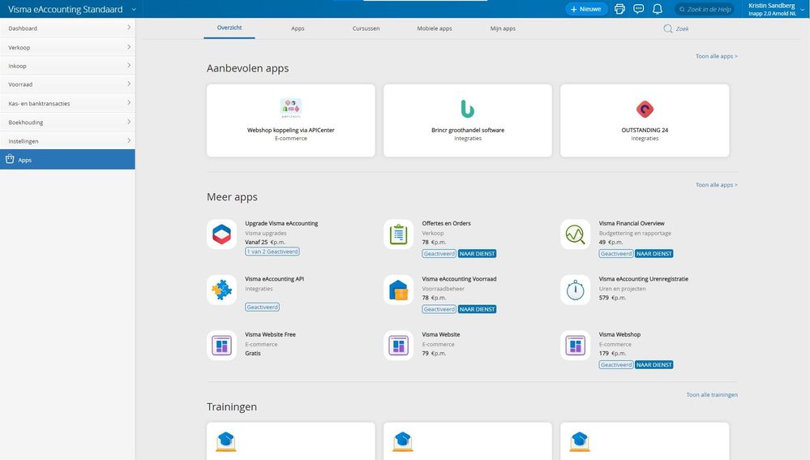The image size is (810, 460).
Task: Open Visma eAccounting Voorraad box icon
Action: click(398, 290)
